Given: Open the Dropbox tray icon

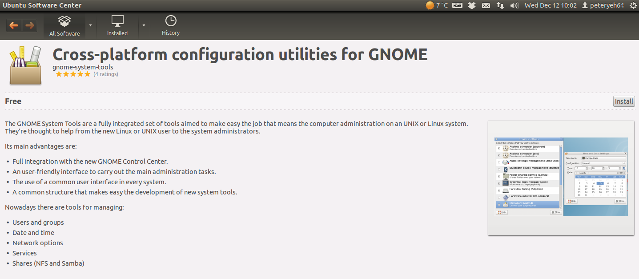Looking at the screenshot, I should [x=472, y=5].
